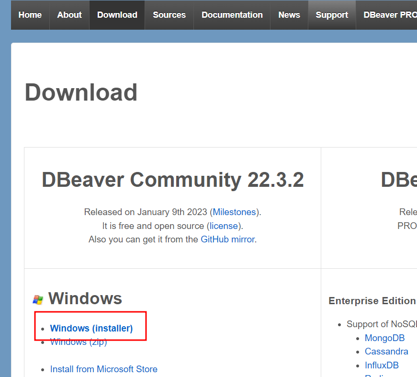Image resolution: width=417 pixels, height=377 pixels.
Task: Go to the About page
Action: tap(69, 15)
